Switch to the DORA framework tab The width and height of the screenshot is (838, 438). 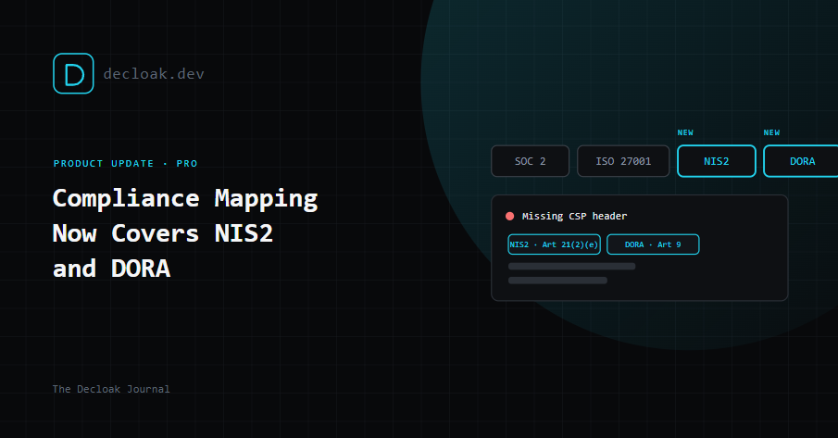point(801,161)
